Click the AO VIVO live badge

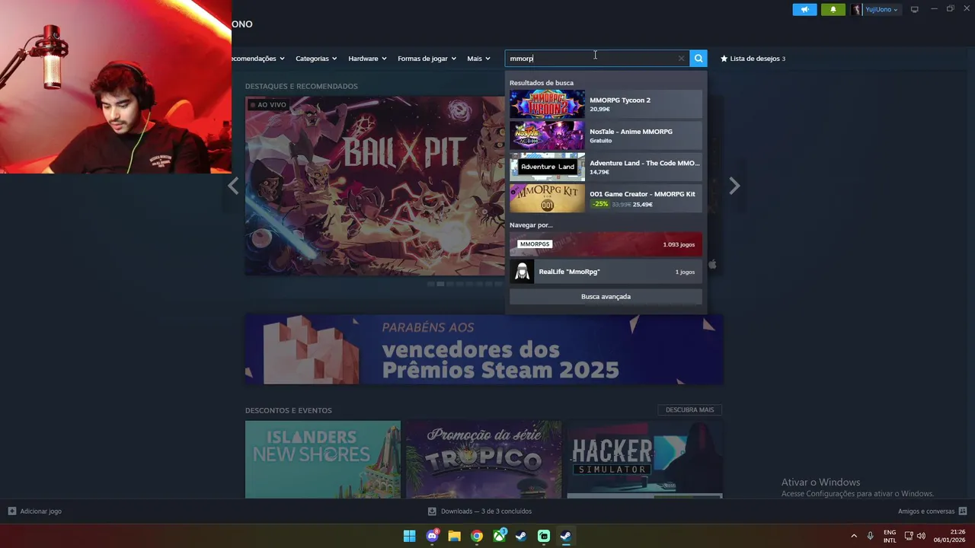267,105
